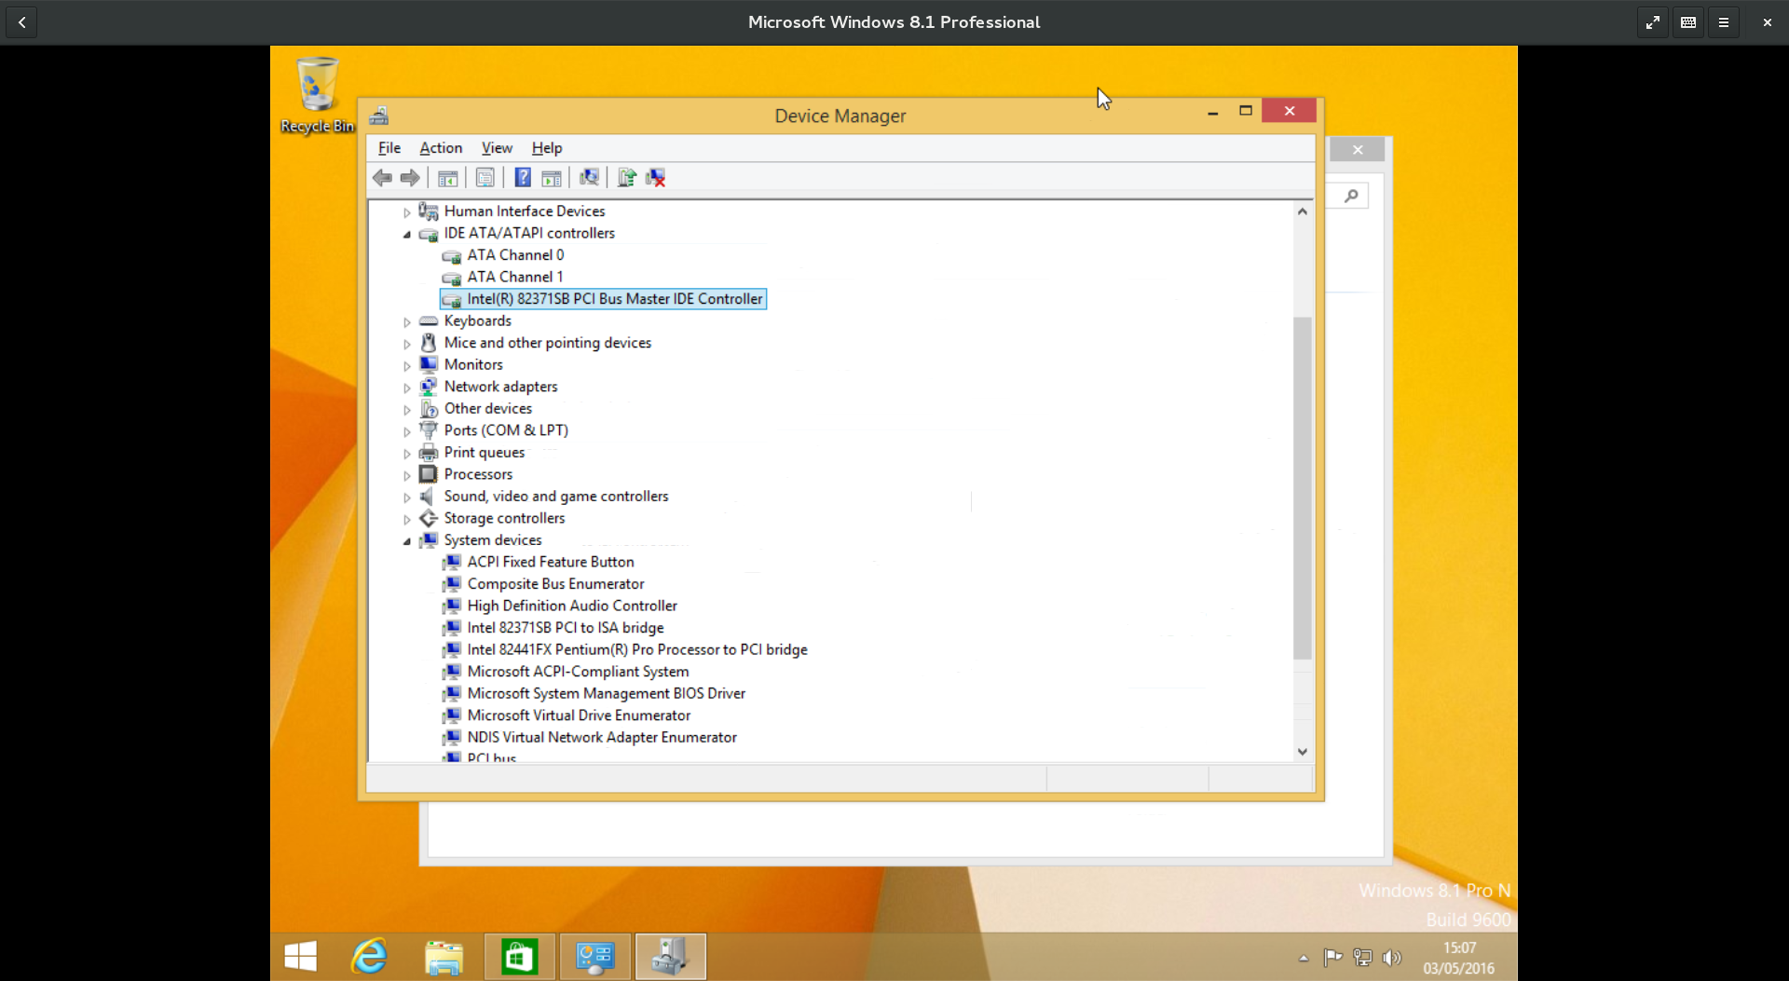Screen dimensions: 1789x981
Task: Click the network tray icon
Action: coord(1362,957)
